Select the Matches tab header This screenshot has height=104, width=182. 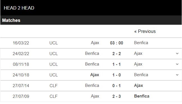11,20
